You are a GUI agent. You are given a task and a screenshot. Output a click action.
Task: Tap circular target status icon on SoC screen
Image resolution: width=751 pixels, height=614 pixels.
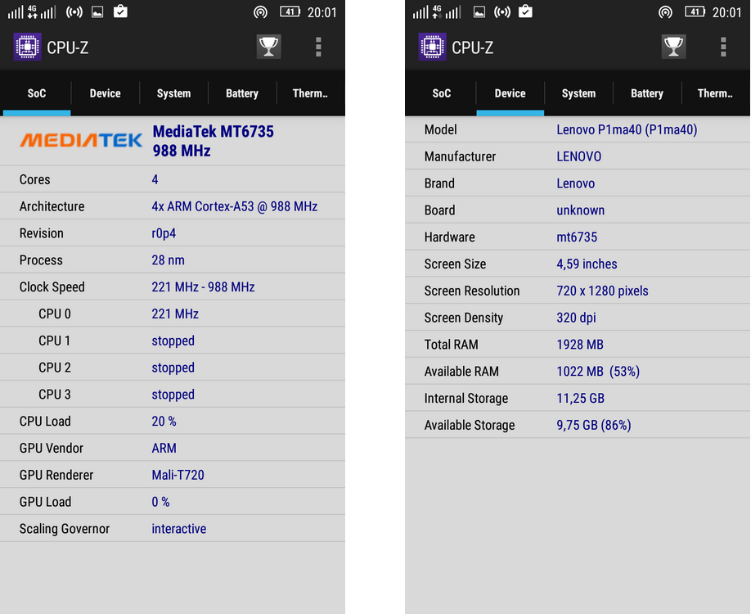(260, 12)
